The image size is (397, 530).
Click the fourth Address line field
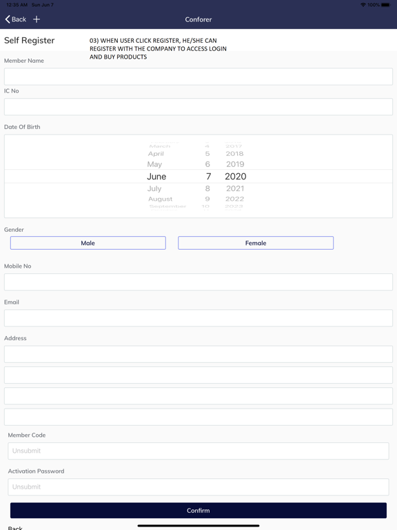tap(198, 417)
